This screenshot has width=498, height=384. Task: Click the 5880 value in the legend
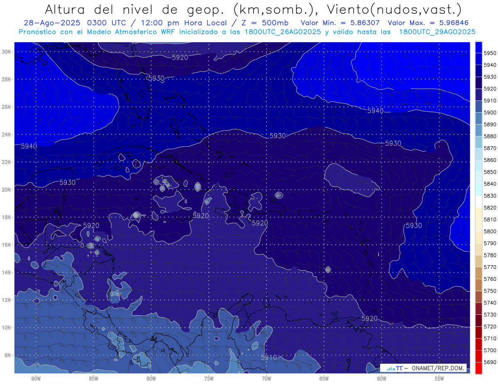tap(490, 136)
